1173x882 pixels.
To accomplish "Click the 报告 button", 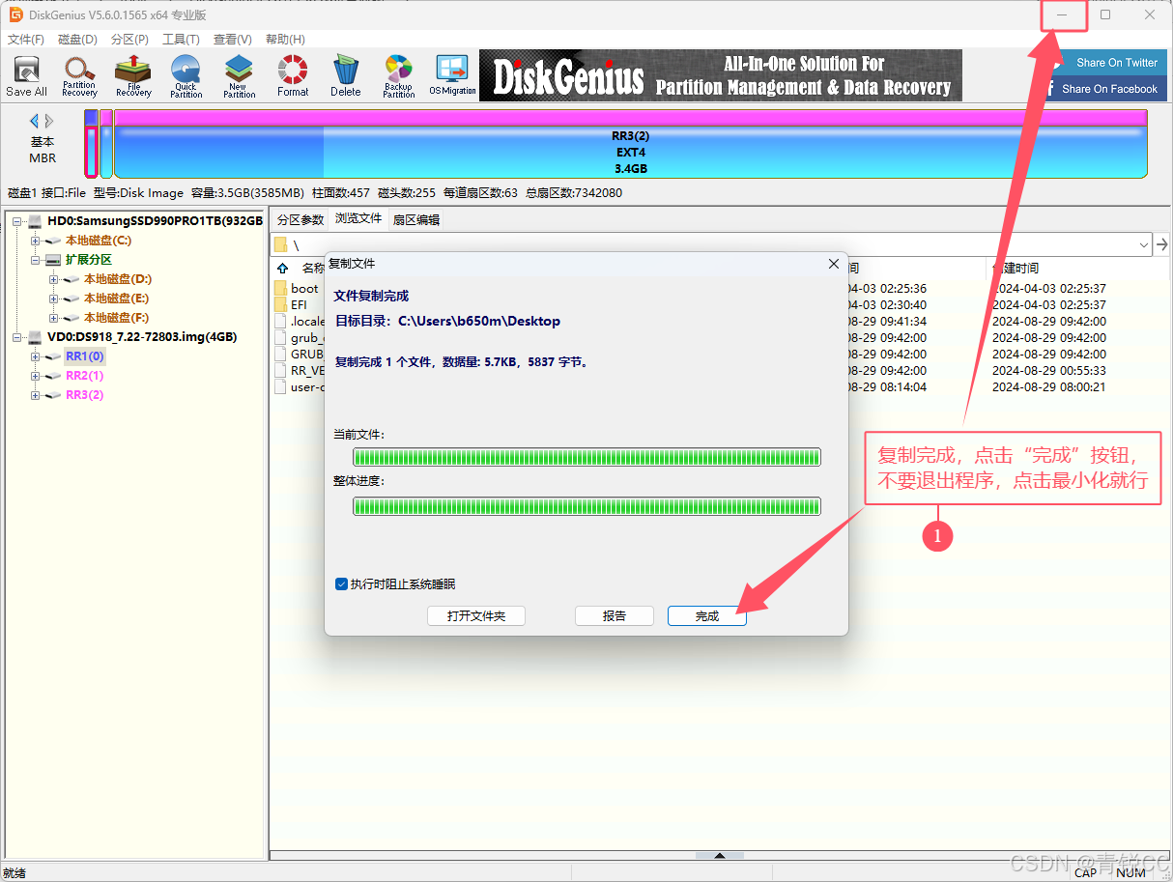I will (x=615, y=615).
